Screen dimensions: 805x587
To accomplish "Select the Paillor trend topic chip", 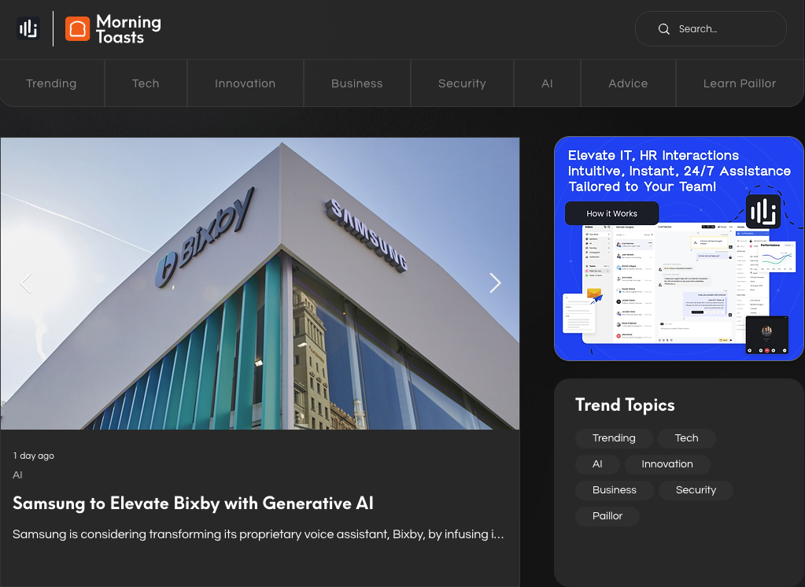I will (x=607, y=516).
